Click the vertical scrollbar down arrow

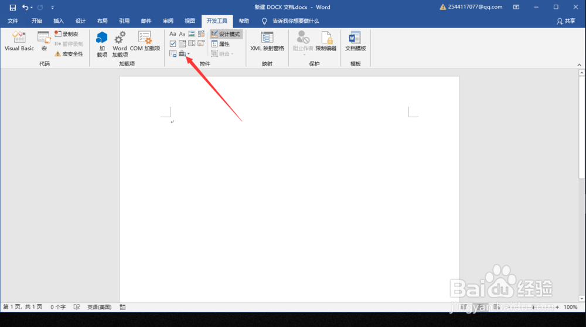click(581, 298)
